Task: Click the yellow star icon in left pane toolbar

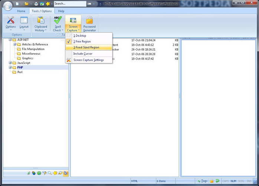Action: point(55,173)
